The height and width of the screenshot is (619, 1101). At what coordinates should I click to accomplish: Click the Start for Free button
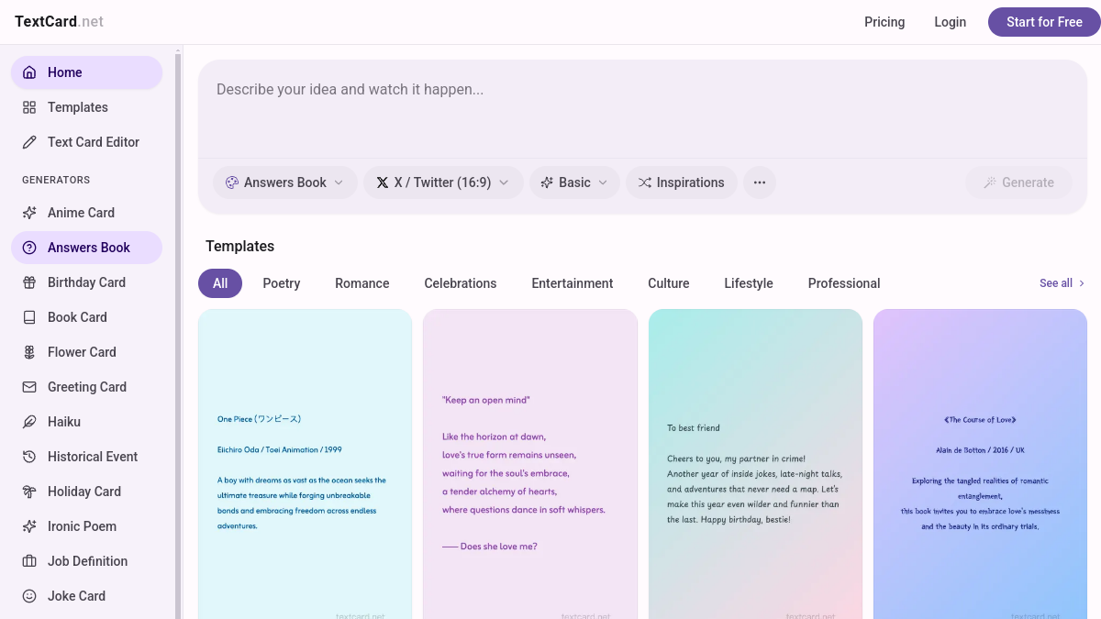(x=1044, y=22)
